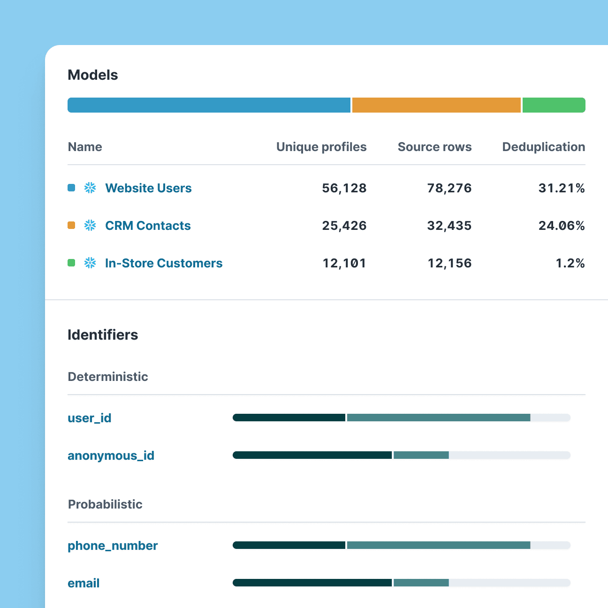Click the green square legend marker for In-Store Customers

(71, 263)
